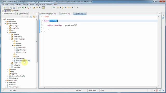Open the Run configurations dropdown arrow

(x=25, y=7)
